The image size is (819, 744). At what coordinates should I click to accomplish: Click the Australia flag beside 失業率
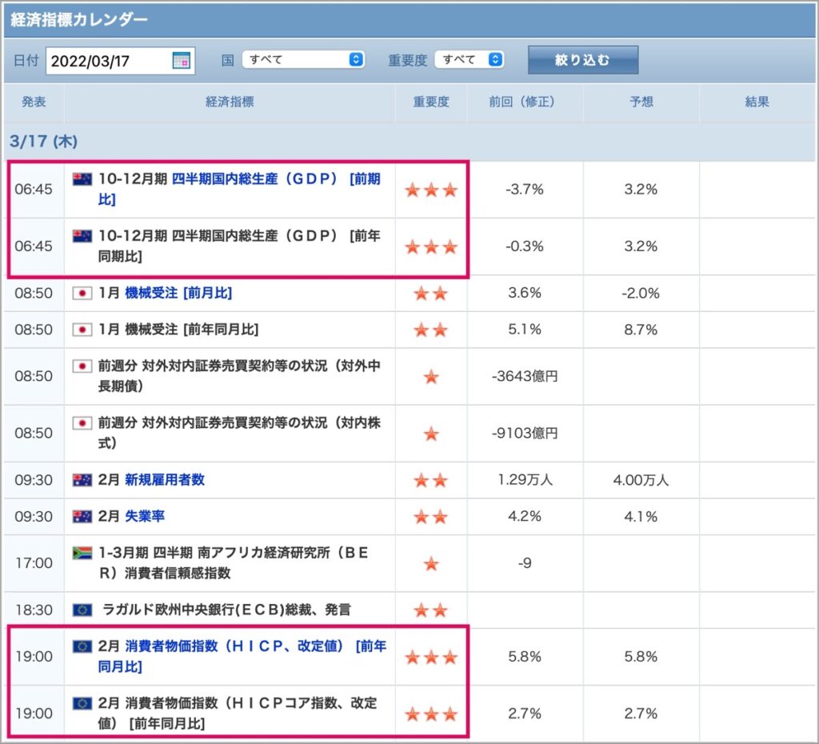(82, 516)
